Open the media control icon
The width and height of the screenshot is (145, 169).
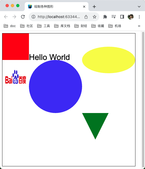pos(113,17)
